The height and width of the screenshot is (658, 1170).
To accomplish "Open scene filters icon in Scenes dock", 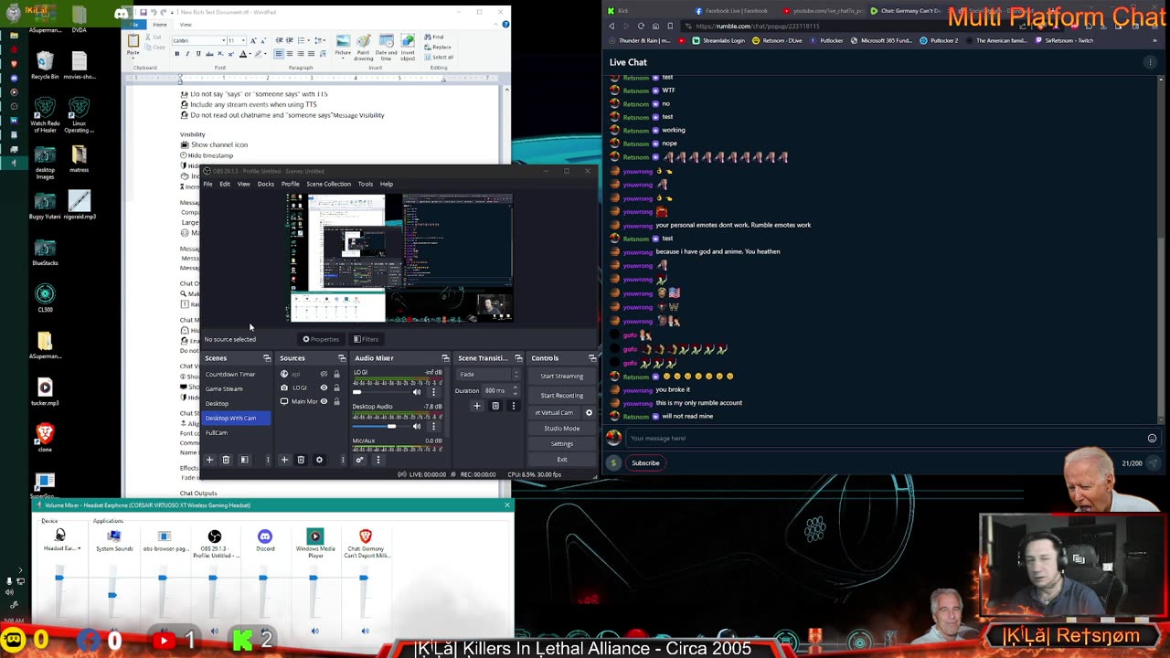I will pos(244,460).
